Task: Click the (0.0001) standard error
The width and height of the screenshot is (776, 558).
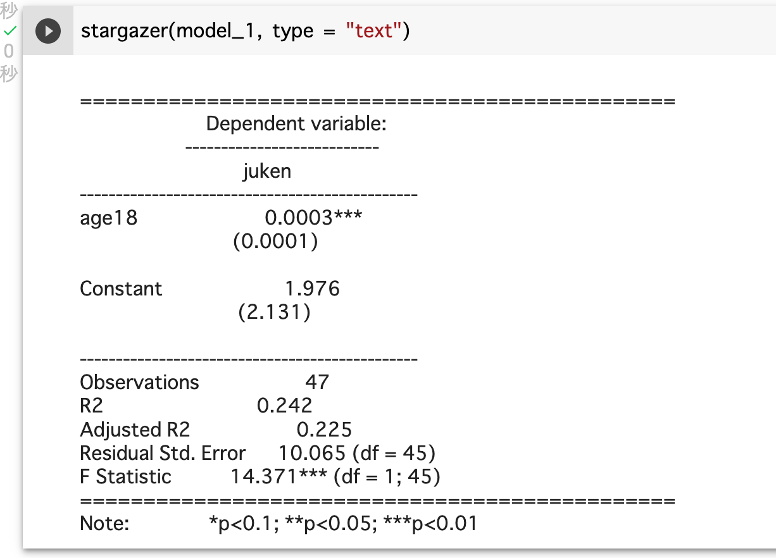Action: [275, 242]
